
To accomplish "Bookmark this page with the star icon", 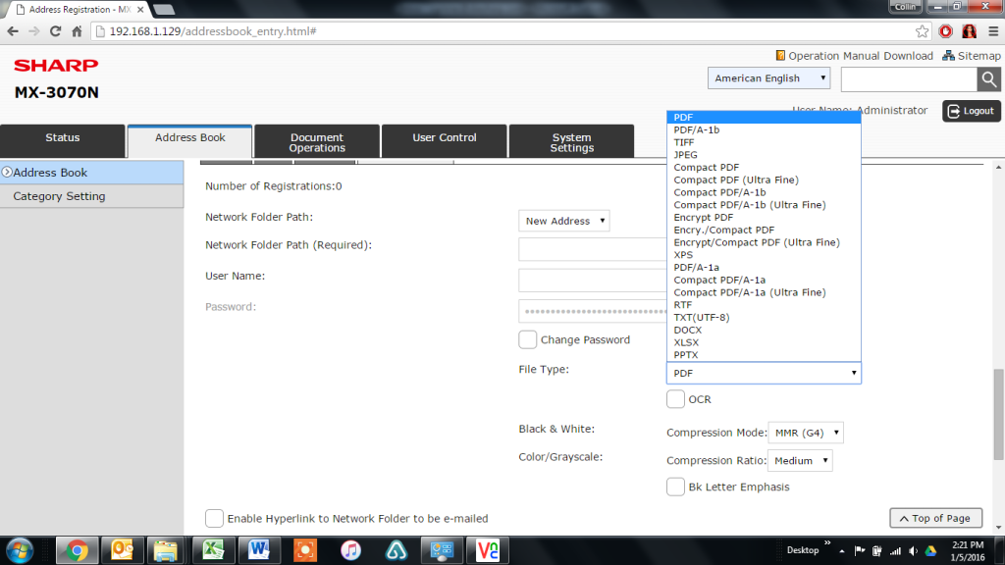I will (923, 30).
